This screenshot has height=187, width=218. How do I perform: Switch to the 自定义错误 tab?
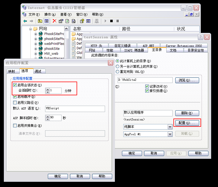(123, 45)
